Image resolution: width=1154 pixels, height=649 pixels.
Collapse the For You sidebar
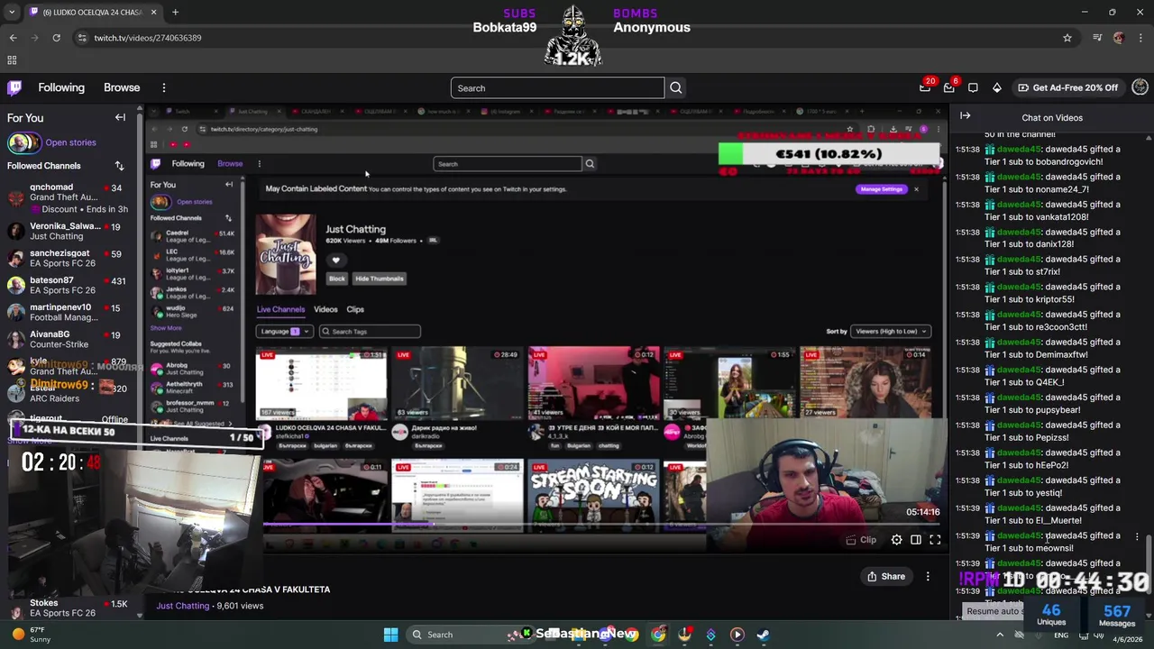tap(120, 117)
